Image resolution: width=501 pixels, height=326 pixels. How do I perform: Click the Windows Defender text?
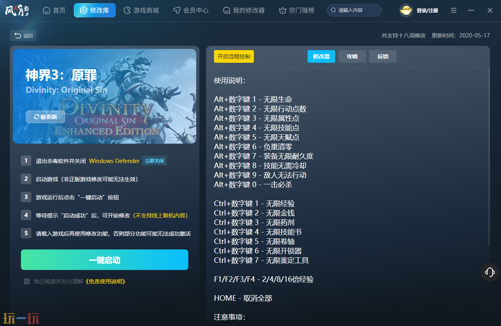pos(114,161)
